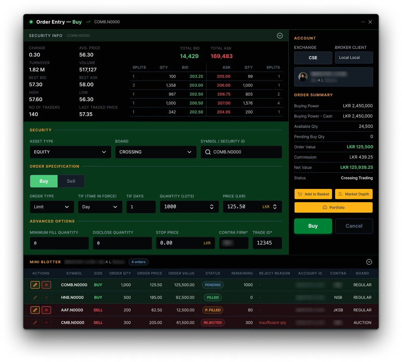Cancel the COMB.N0000 pending order
This screenshot has width=402, height=362.
point(46,285)
